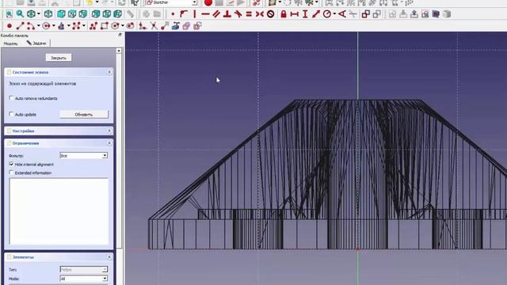Viewport: 507px width, 285px height.
Task: Open the circle tool dropdown arrow
Action: point(54,26)
